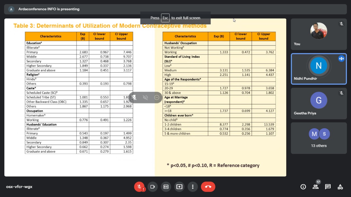Select Nidhi Pundhir's N avatar
Viewport: 351px width, 197px height.
319,66
